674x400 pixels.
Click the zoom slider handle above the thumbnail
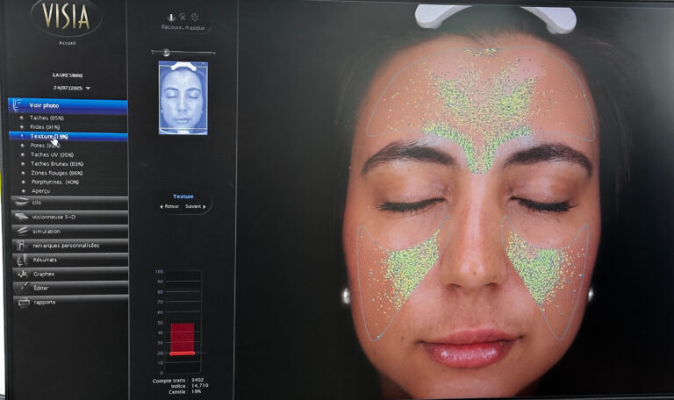click(x=167, y=53)
